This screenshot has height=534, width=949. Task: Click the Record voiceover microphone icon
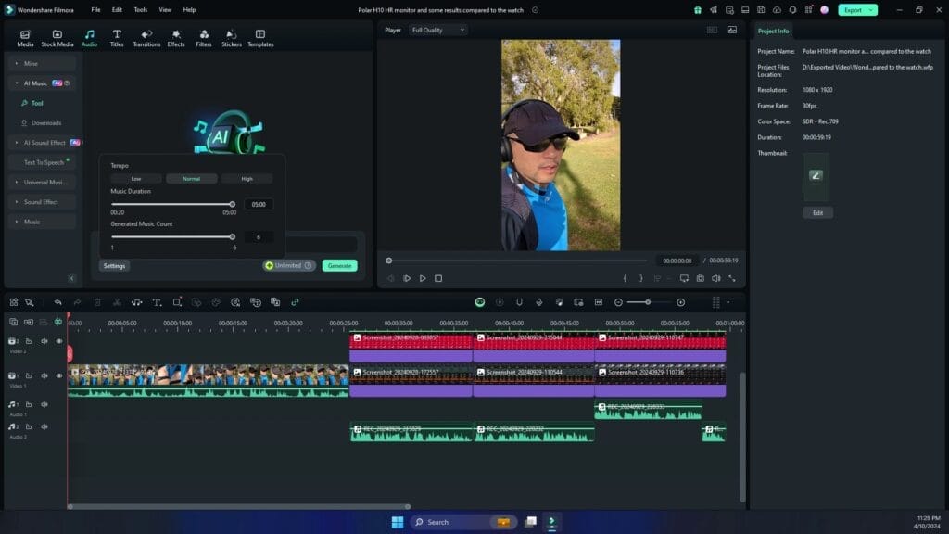point(538,302)
